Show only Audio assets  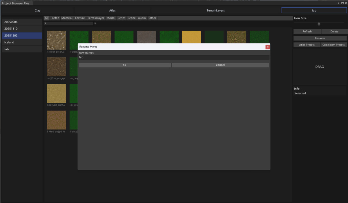pyautogui.click(x=142, y=18)
